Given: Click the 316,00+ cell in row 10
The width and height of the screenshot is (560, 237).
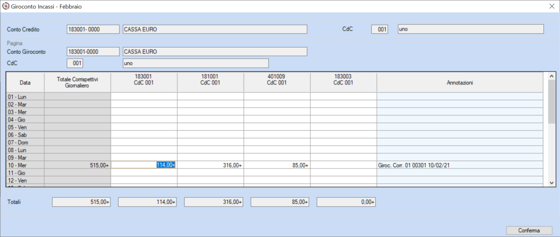Looking at the screenshot, I should pyautogui.click(x=210, y=165).
